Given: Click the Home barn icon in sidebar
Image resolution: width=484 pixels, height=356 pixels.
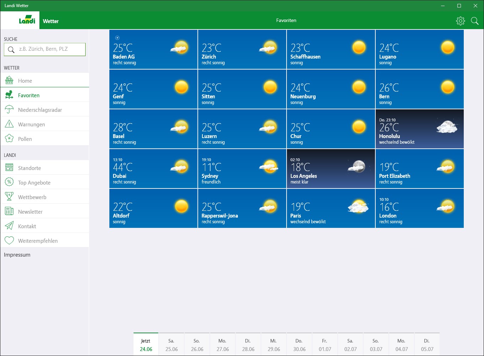Looking at the screenshot, I should pos(9,81).
